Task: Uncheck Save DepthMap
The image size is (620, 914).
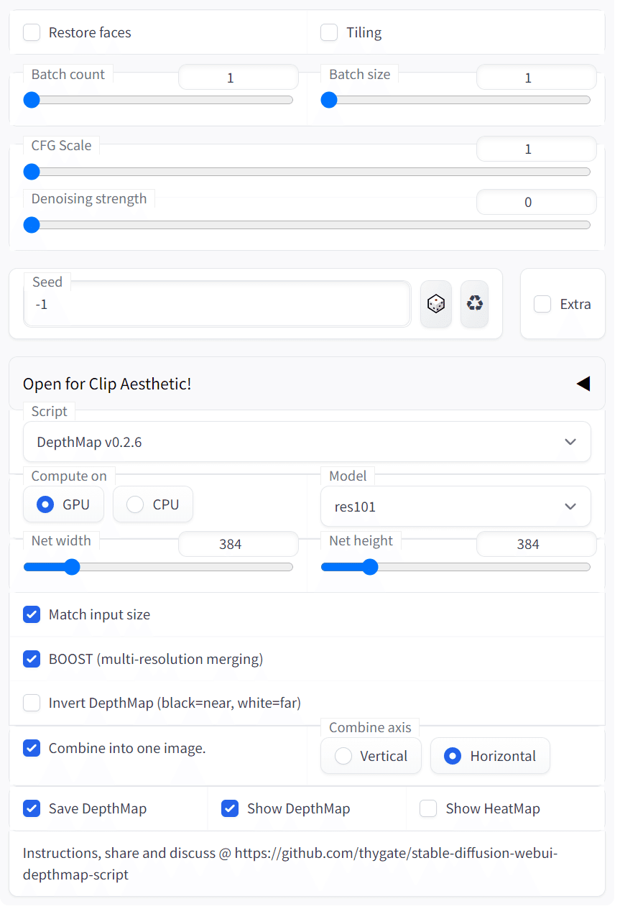Action: [x=32, y=808]
